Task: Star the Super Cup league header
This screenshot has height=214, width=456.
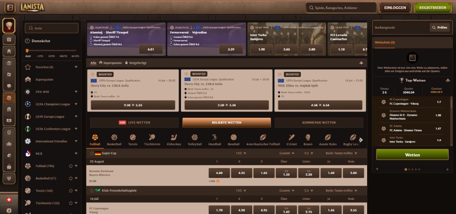Action: 92,153
